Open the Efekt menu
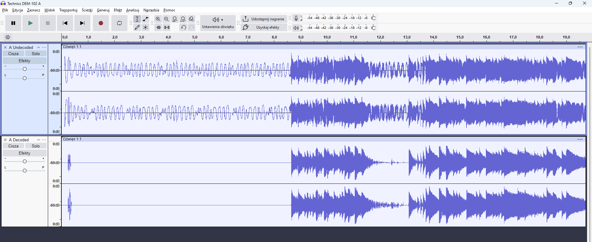Viewport: 592px width, 242px height. click(x=118, y=10)
